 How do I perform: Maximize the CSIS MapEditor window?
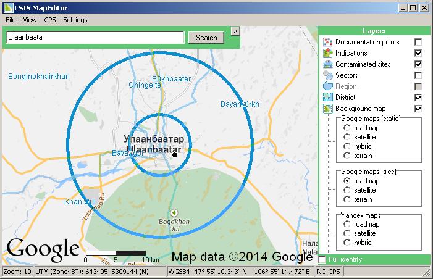click(413, 8)
